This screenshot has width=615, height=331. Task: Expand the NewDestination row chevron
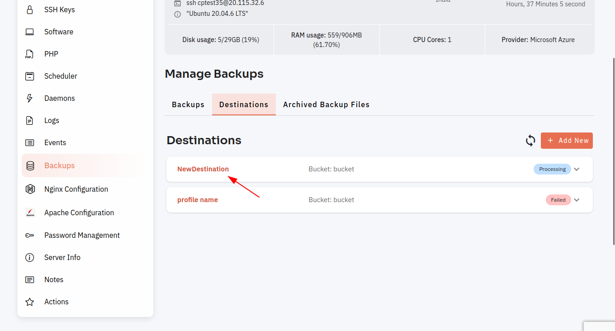[x=577, y=169]
